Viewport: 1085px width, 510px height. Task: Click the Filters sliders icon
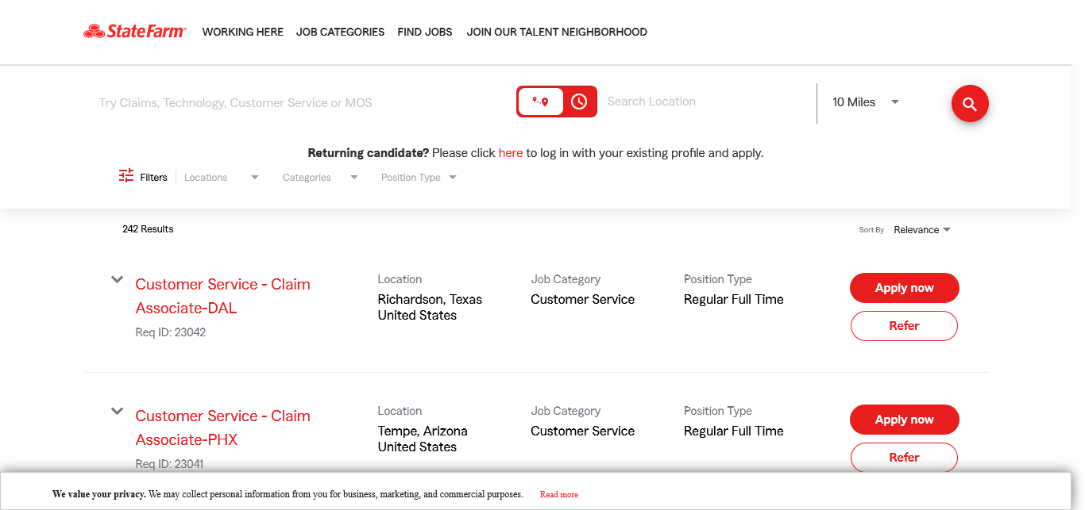point(126,176)
